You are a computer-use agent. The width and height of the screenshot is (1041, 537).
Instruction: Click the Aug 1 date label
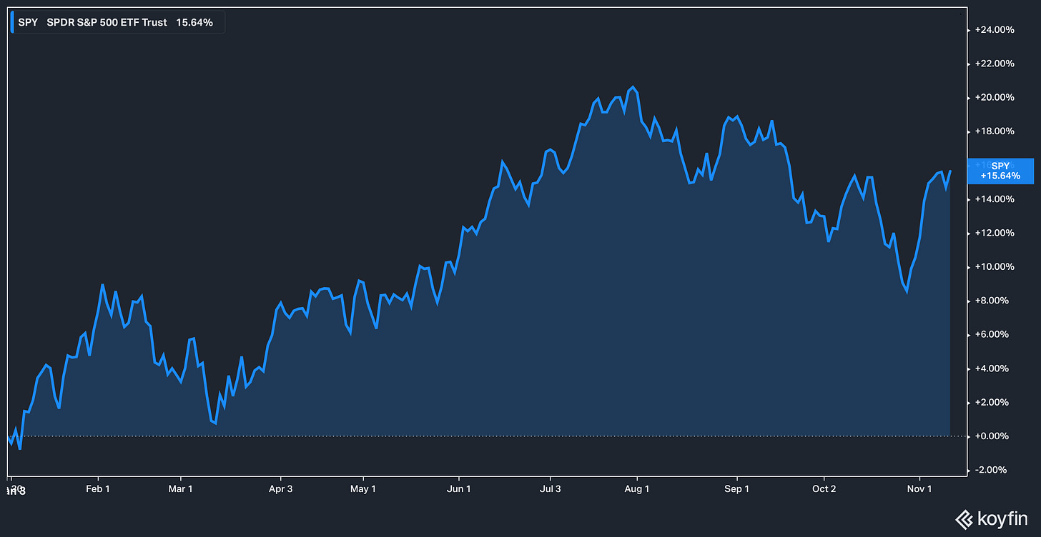coord(636,489)
